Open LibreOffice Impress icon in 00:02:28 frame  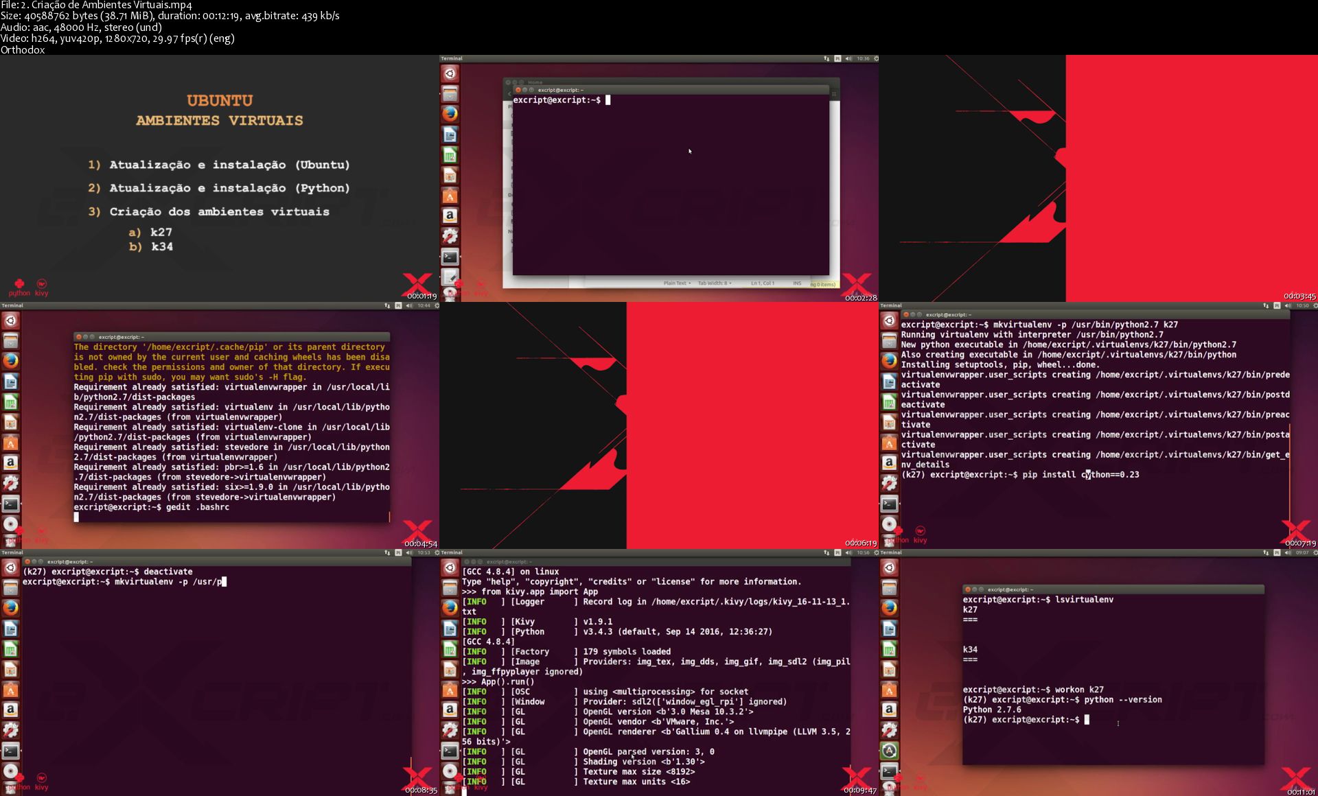[x=450, y=175]
